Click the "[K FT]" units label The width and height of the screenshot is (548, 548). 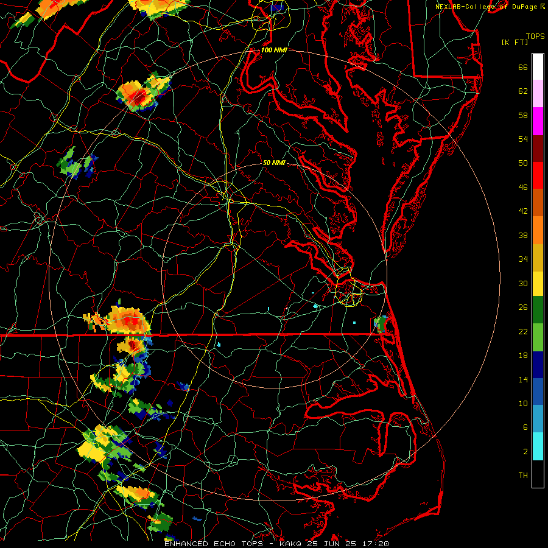coord(515,42)
